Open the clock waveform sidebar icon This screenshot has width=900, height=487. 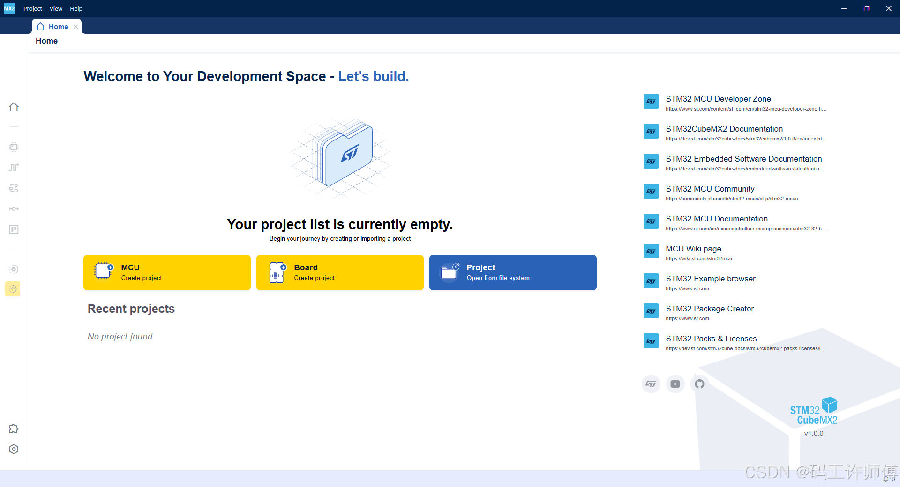pos(14,168)
